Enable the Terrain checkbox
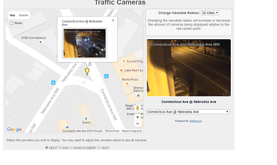This screenshot has width=277, height=165. (x=12, y=23)
